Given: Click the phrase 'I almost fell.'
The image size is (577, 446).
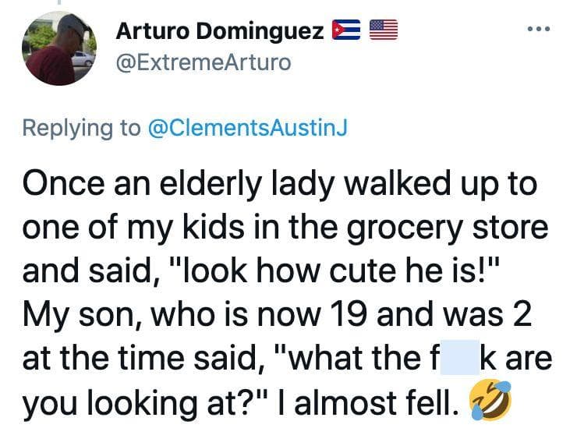Looking at the screenshot, I should coord(367,402).
